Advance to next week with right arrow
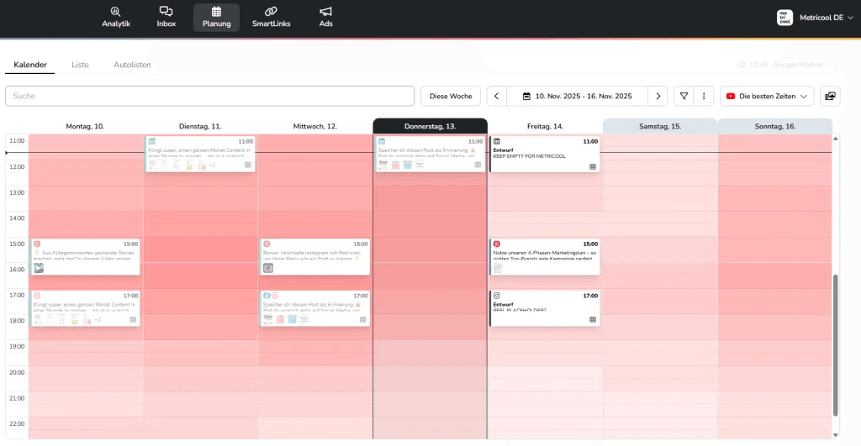861x446 pixels. coord(658,96)
